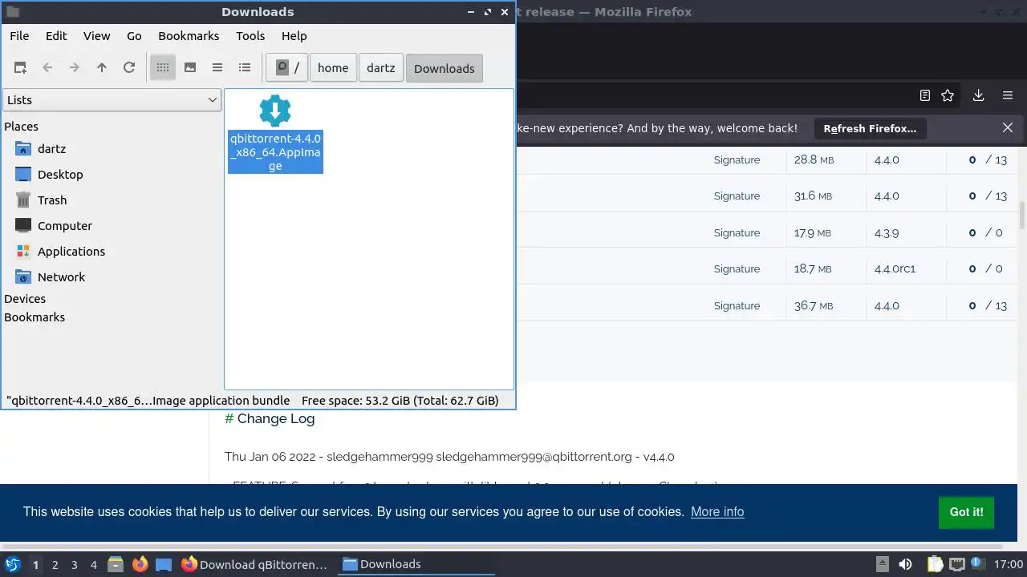The image size is (1027, 577).
Task: Open network tray icon
Action: [x=957, y=564]
